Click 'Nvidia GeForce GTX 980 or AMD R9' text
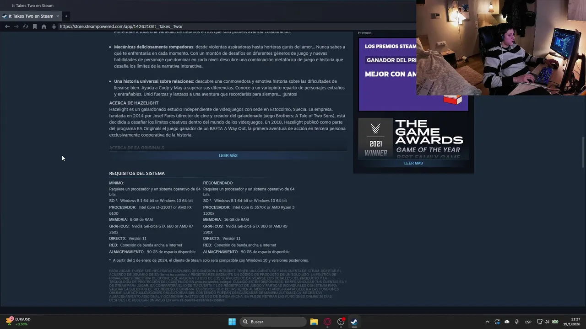 pyautogui.click(x=256, y=226)
